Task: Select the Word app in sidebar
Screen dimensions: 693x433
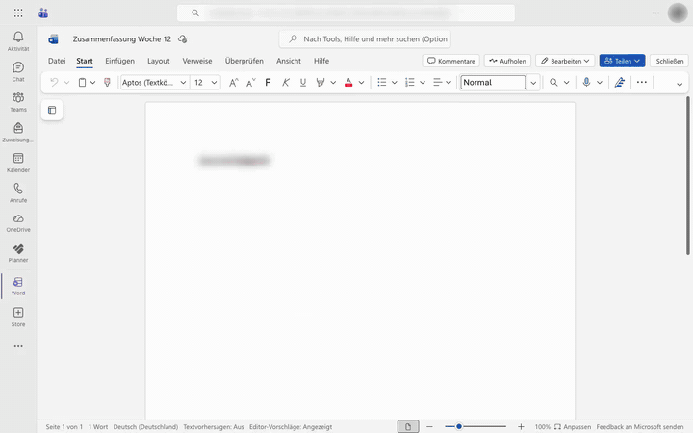Action: [18, 287]
